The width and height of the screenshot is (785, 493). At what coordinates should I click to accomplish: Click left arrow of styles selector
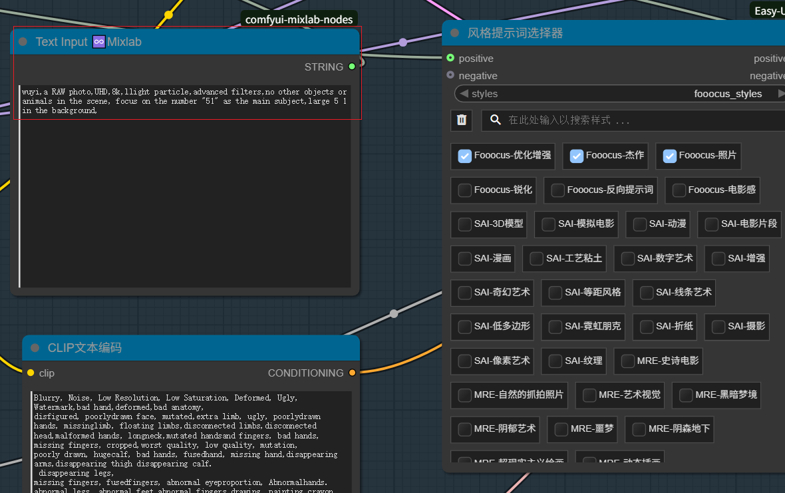point(464,94)
